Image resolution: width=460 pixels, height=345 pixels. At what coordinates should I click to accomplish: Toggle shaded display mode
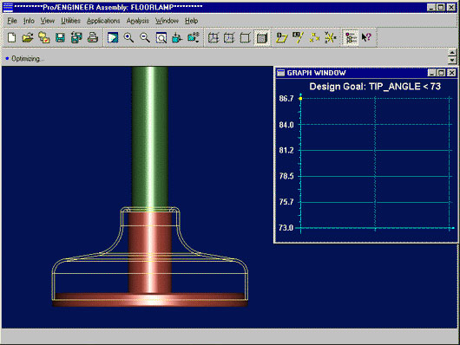click(261, 37)
